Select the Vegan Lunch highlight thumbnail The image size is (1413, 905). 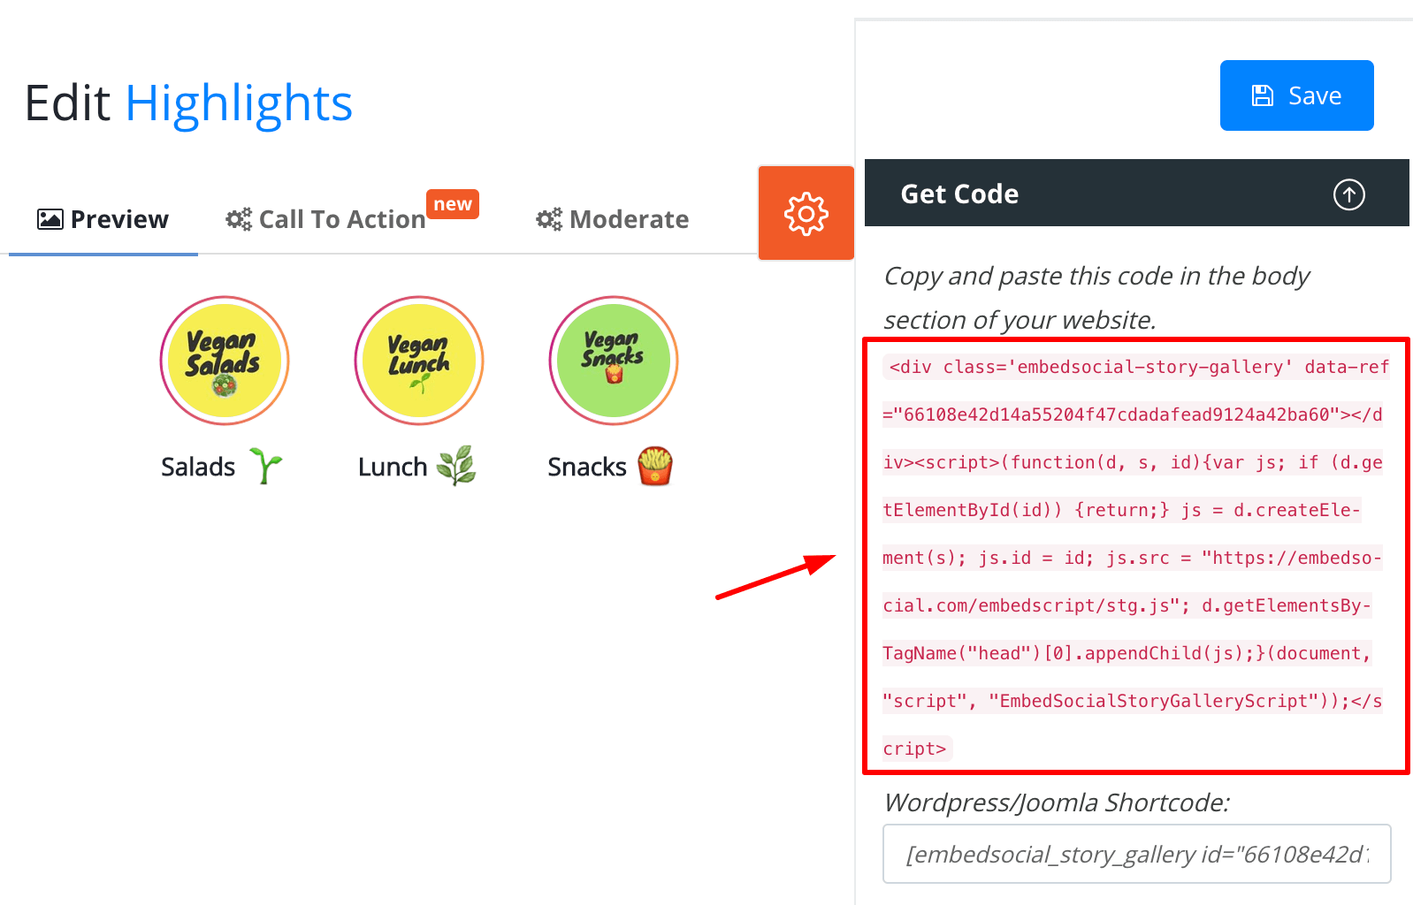(x=419, y=361)
